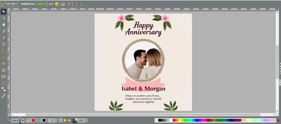The height and width of the screenshot is (124, 281).
Task: Choose the Ellipse tool
Action: tap(4, 57)
